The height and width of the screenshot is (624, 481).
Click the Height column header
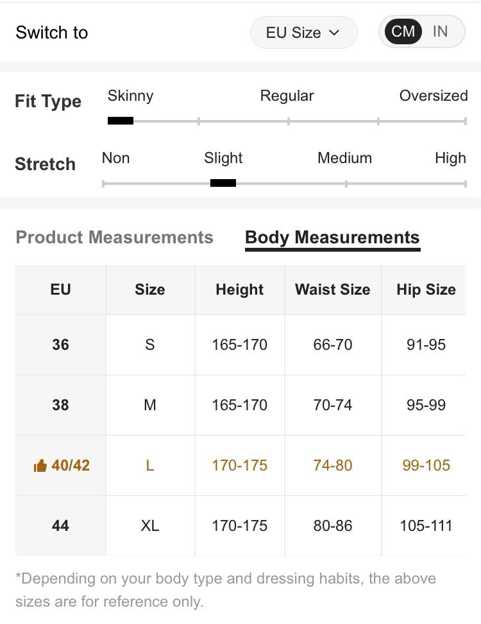[239, 290]
